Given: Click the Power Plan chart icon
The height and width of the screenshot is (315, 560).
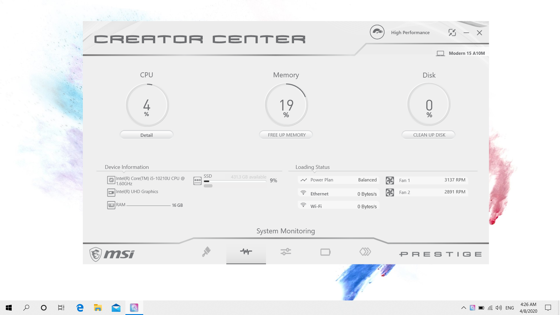Looking at the screenshot, I should pos(304,180).
